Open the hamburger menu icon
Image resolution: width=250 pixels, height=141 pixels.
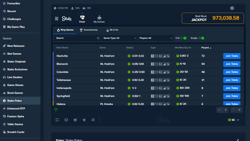(x=56, y=19)
